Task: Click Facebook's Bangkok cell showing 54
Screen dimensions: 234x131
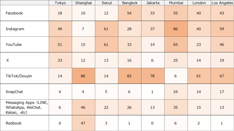Action: pos(130,13)
